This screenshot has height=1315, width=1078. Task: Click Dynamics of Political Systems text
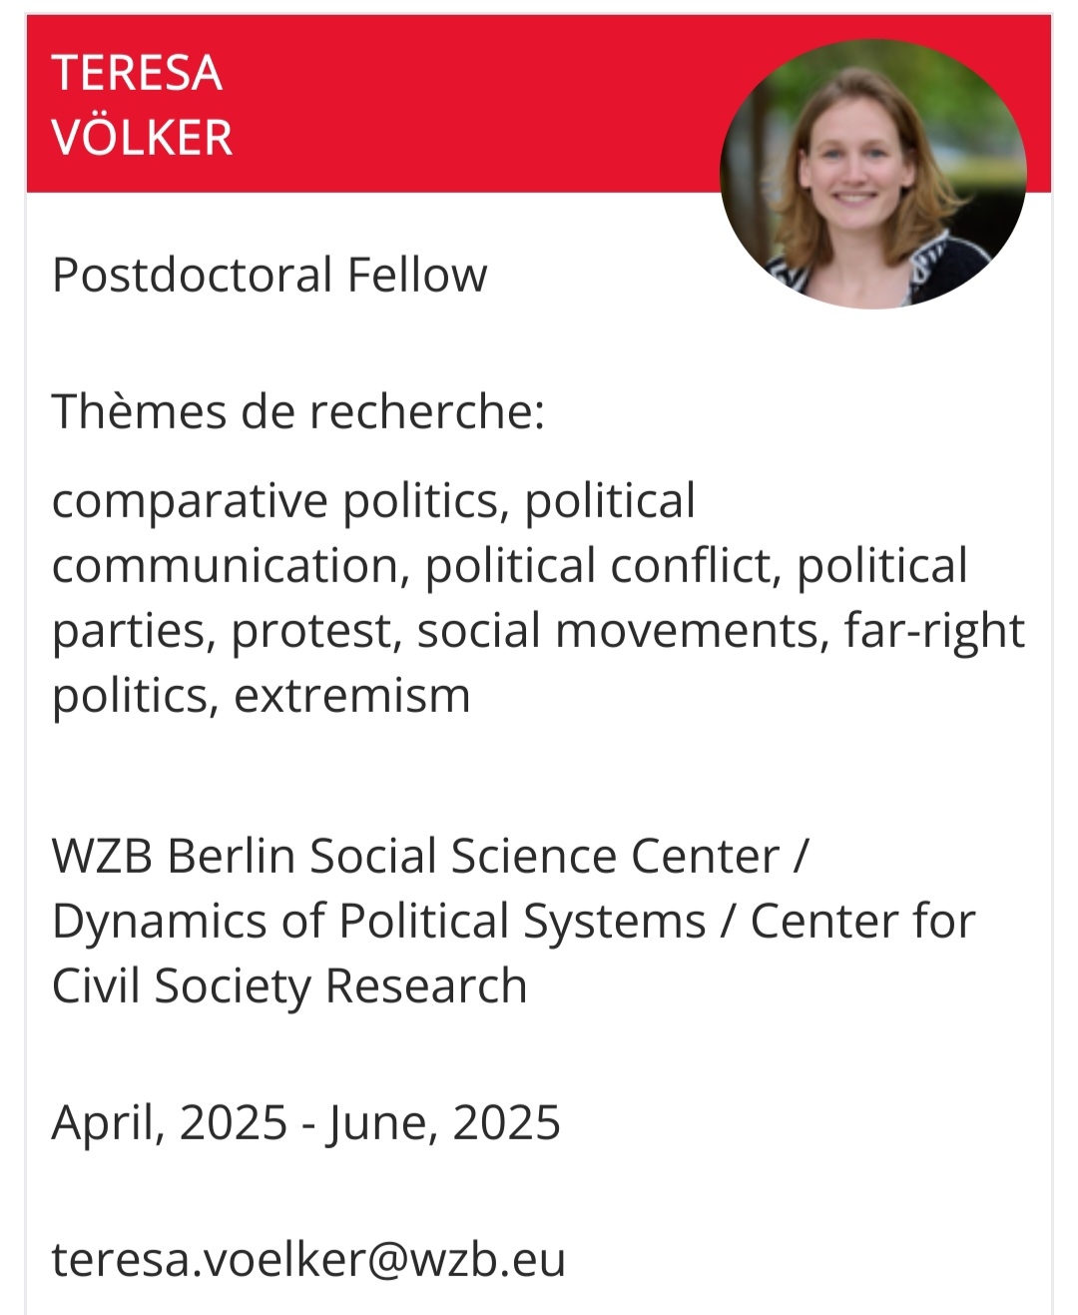tap(379, 922)
